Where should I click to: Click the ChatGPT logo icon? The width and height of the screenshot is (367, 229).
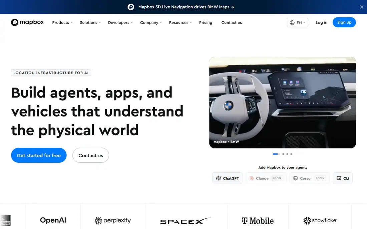click(219, 178)
